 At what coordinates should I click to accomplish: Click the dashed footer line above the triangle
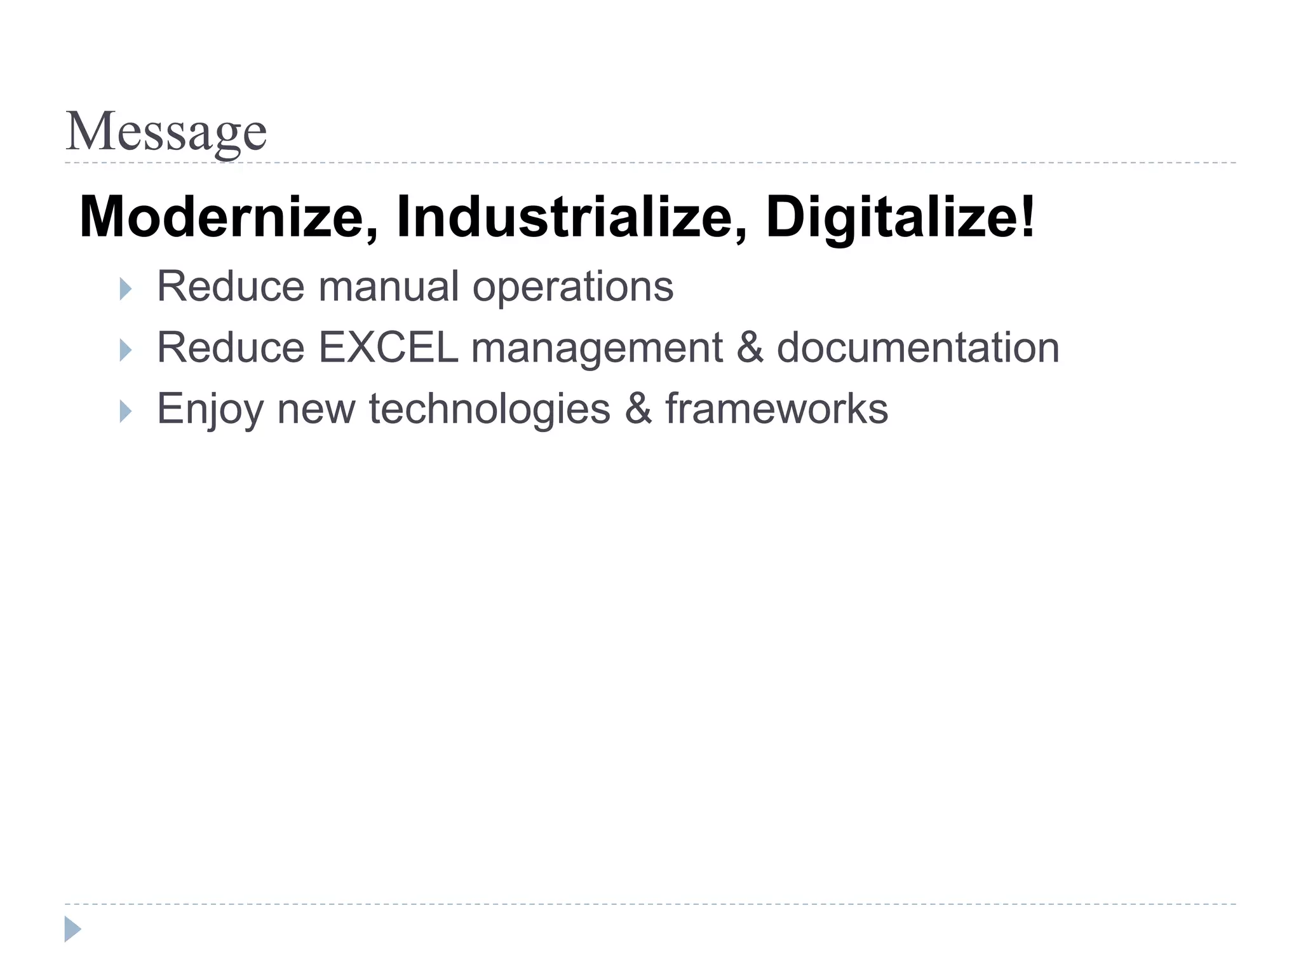click(x=650, y=904)
